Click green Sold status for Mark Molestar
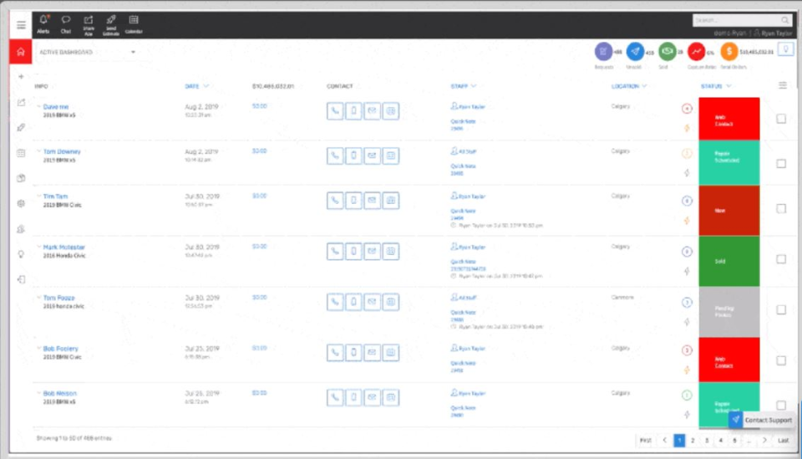 click(728, 261)
